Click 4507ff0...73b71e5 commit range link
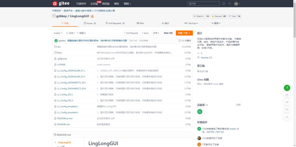 click(215, 132)
